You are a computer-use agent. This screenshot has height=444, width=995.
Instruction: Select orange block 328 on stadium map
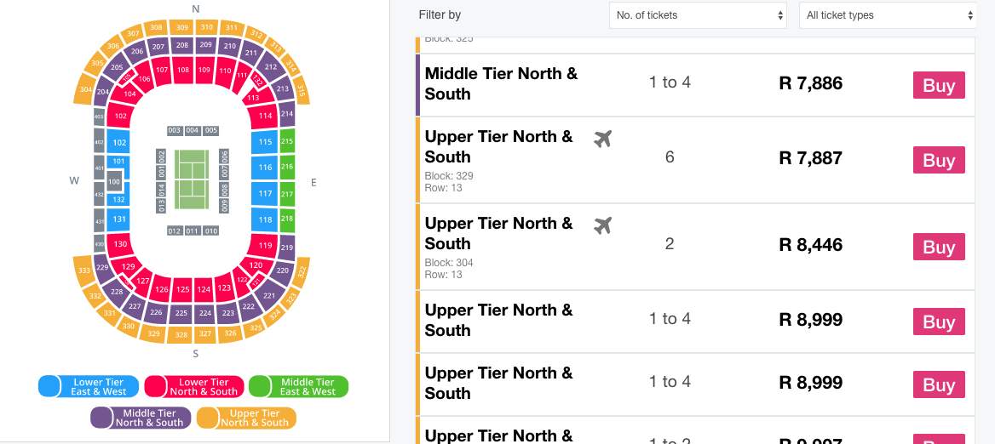[x=181, y=335]
